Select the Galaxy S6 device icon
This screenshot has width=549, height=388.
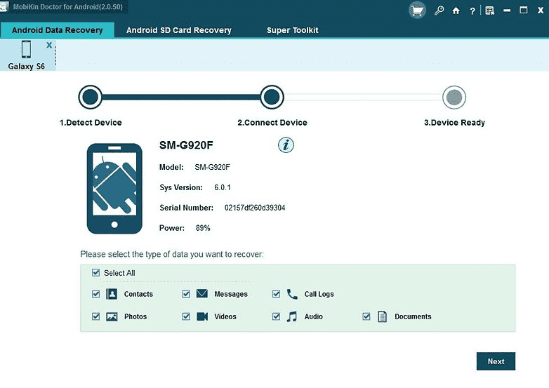point(27,51)
